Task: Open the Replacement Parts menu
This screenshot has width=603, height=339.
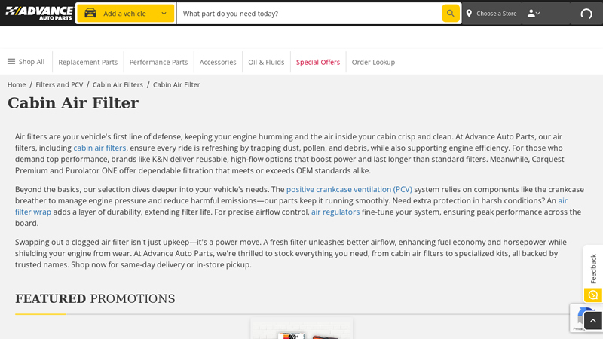Action: pos(88,62)
